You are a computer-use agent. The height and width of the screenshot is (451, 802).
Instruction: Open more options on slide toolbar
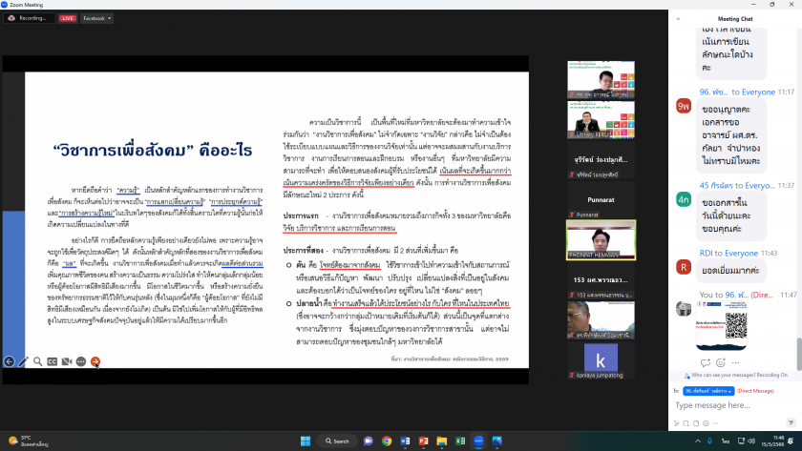coord(81,361)
